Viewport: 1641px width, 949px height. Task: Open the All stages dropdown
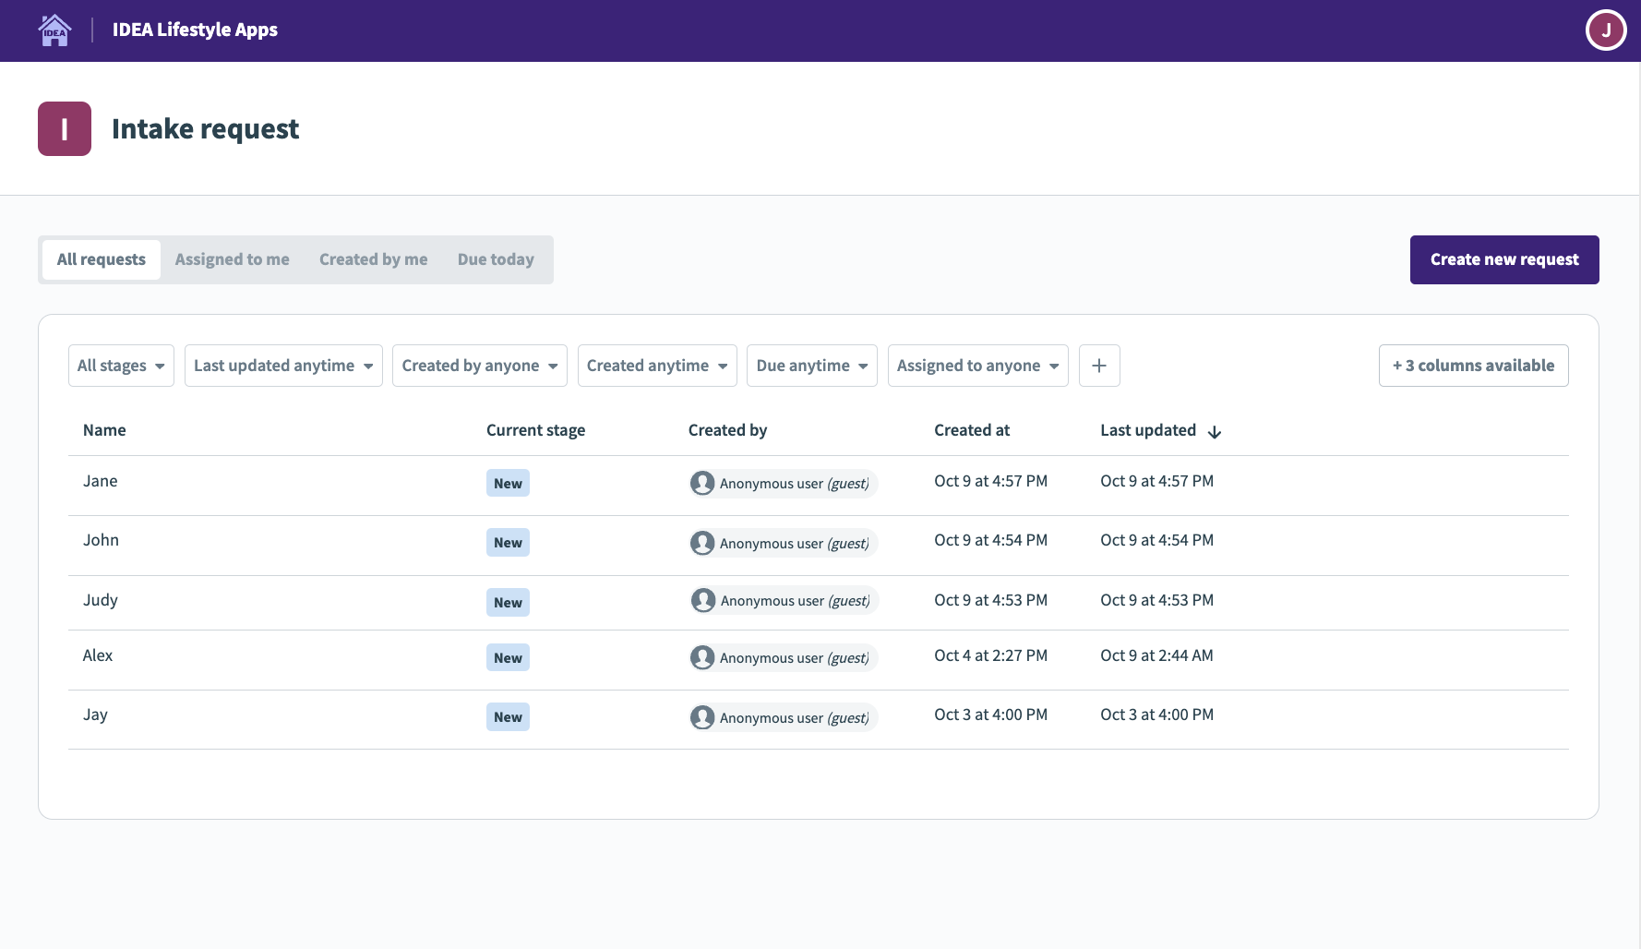(121, 366)
